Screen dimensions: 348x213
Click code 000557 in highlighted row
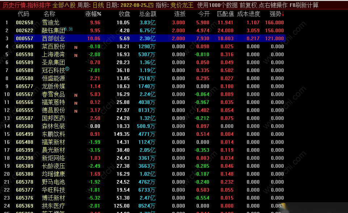tap(25, 38)
